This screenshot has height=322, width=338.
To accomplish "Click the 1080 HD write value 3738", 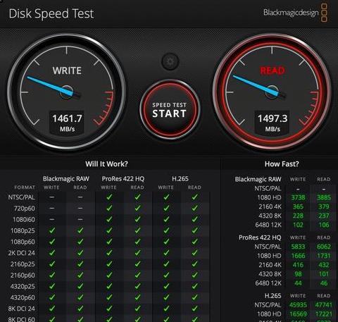I will (x=298, y=197).
